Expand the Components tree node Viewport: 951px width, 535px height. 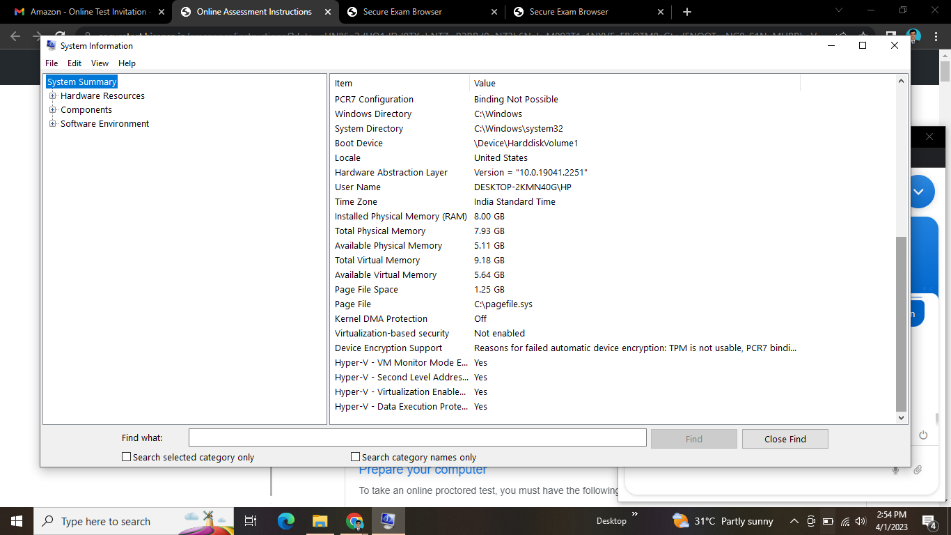coord(52,110)
